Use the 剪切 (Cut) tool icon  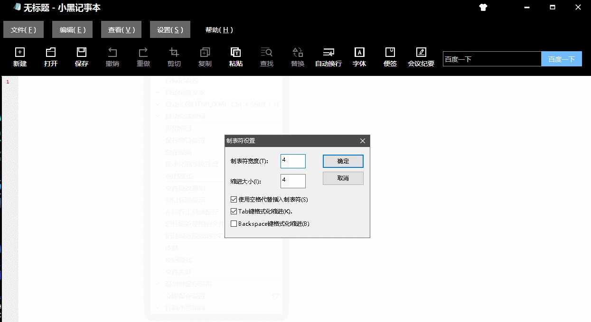point(174,55)
